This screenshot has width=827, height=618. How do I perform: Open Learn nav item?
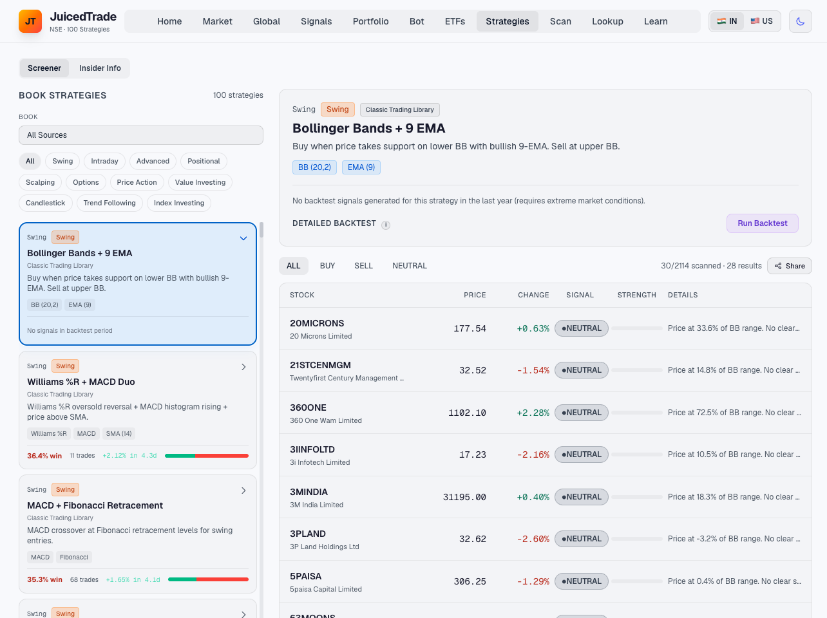click(x=656, y=21)
